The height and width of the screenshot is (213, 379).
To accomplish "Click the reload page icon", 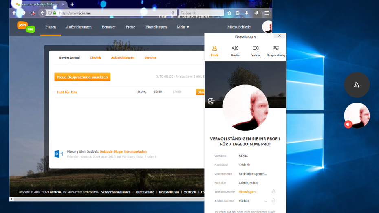I will (x=173, y=13).
